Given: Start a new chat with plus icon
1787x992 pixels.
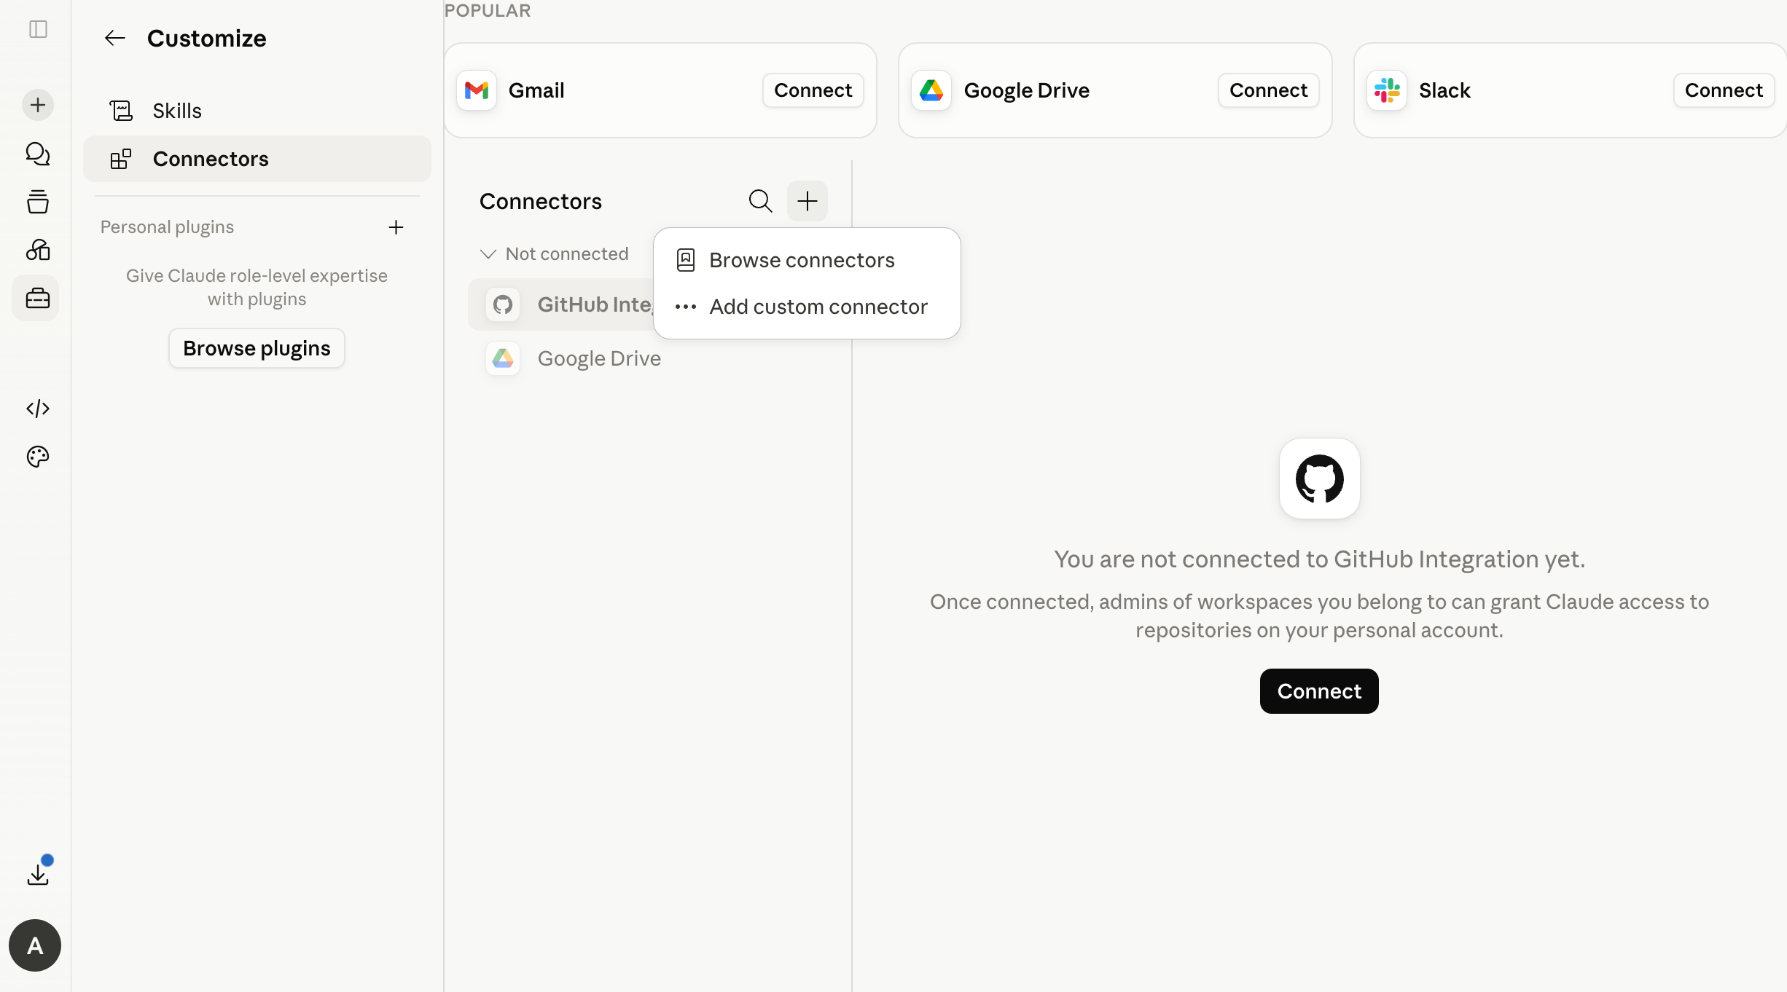Looking at the screenshot, I should pyautogui.click(x=38, y=105).
